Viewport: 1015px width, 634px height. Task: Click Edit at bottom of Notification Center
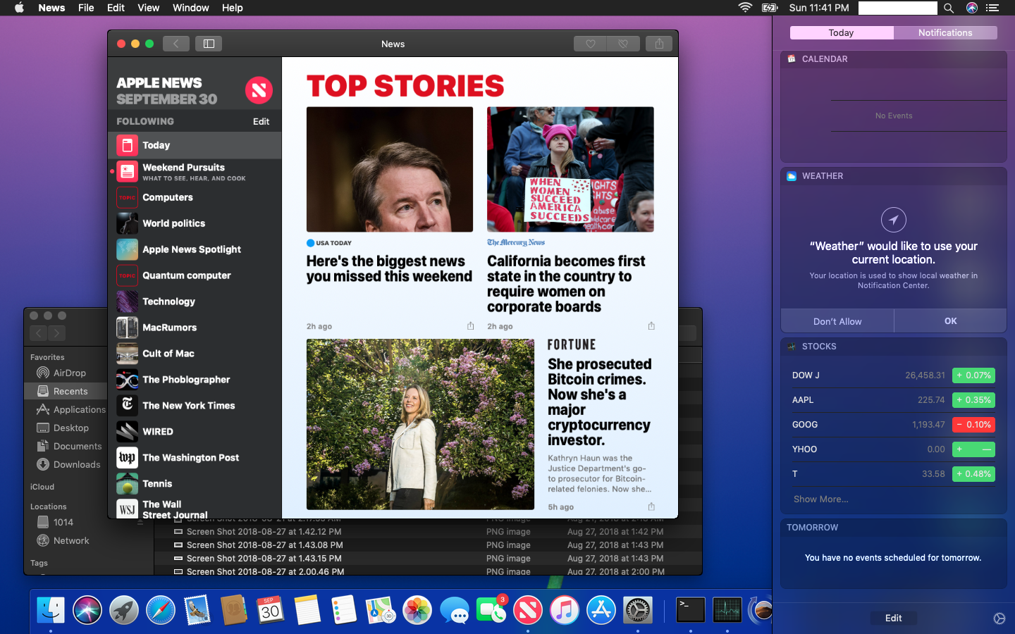pyautogui.click(x=894, y=618)
